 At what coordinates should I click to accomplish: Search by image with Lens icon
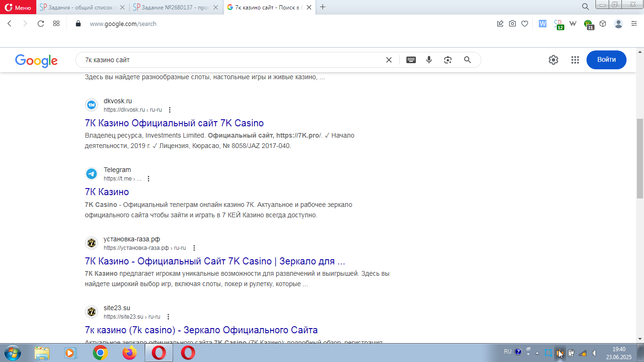tap(448, 60)
